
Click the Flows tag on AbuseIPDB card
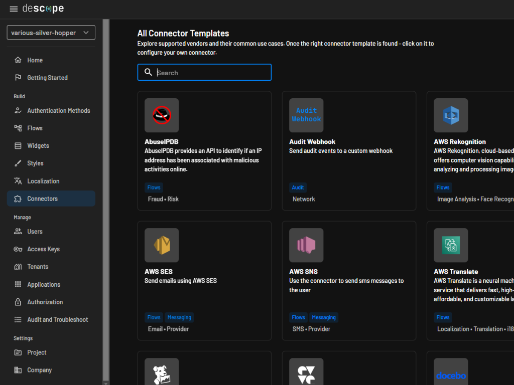(154, 187)
